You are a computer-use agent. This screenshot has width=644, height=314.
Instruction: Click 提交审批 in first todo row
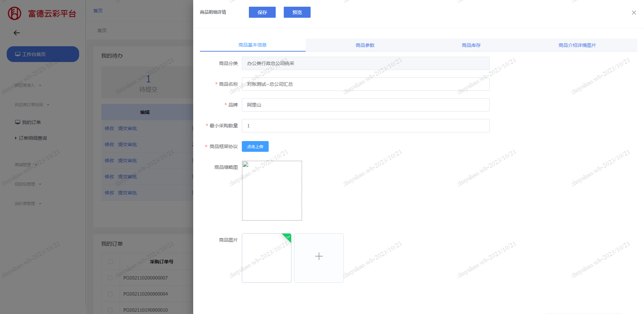(127, 128)
